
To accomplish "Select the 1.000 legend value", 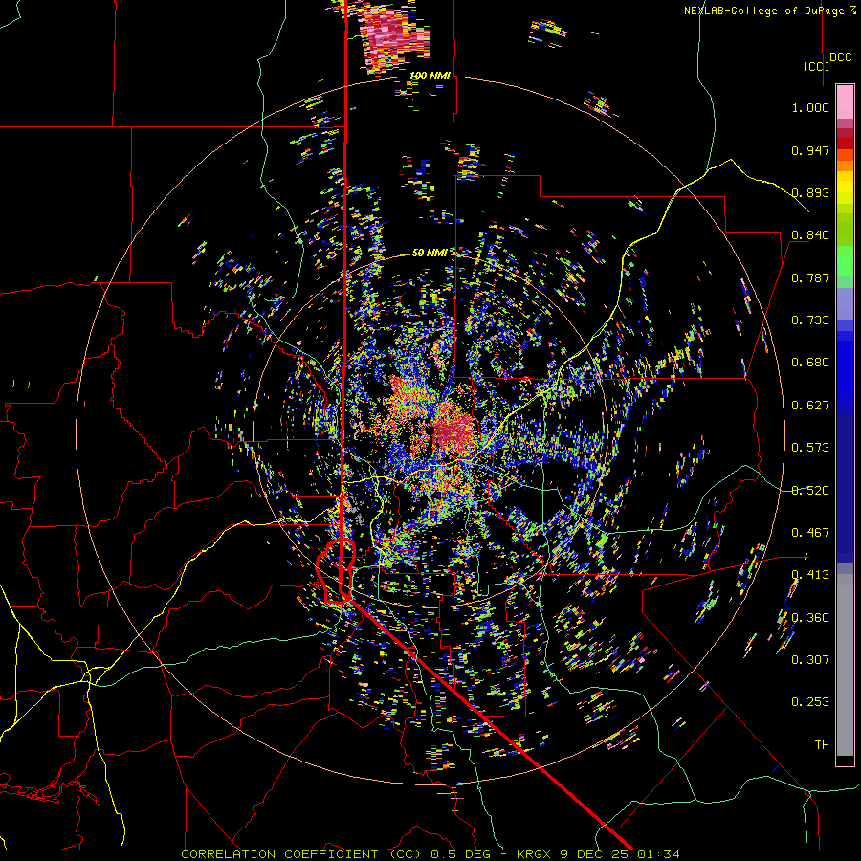I will (810, 107).
